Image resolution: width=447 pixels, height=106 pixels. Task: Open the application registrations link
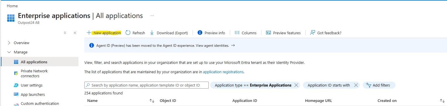click(223, 72)
